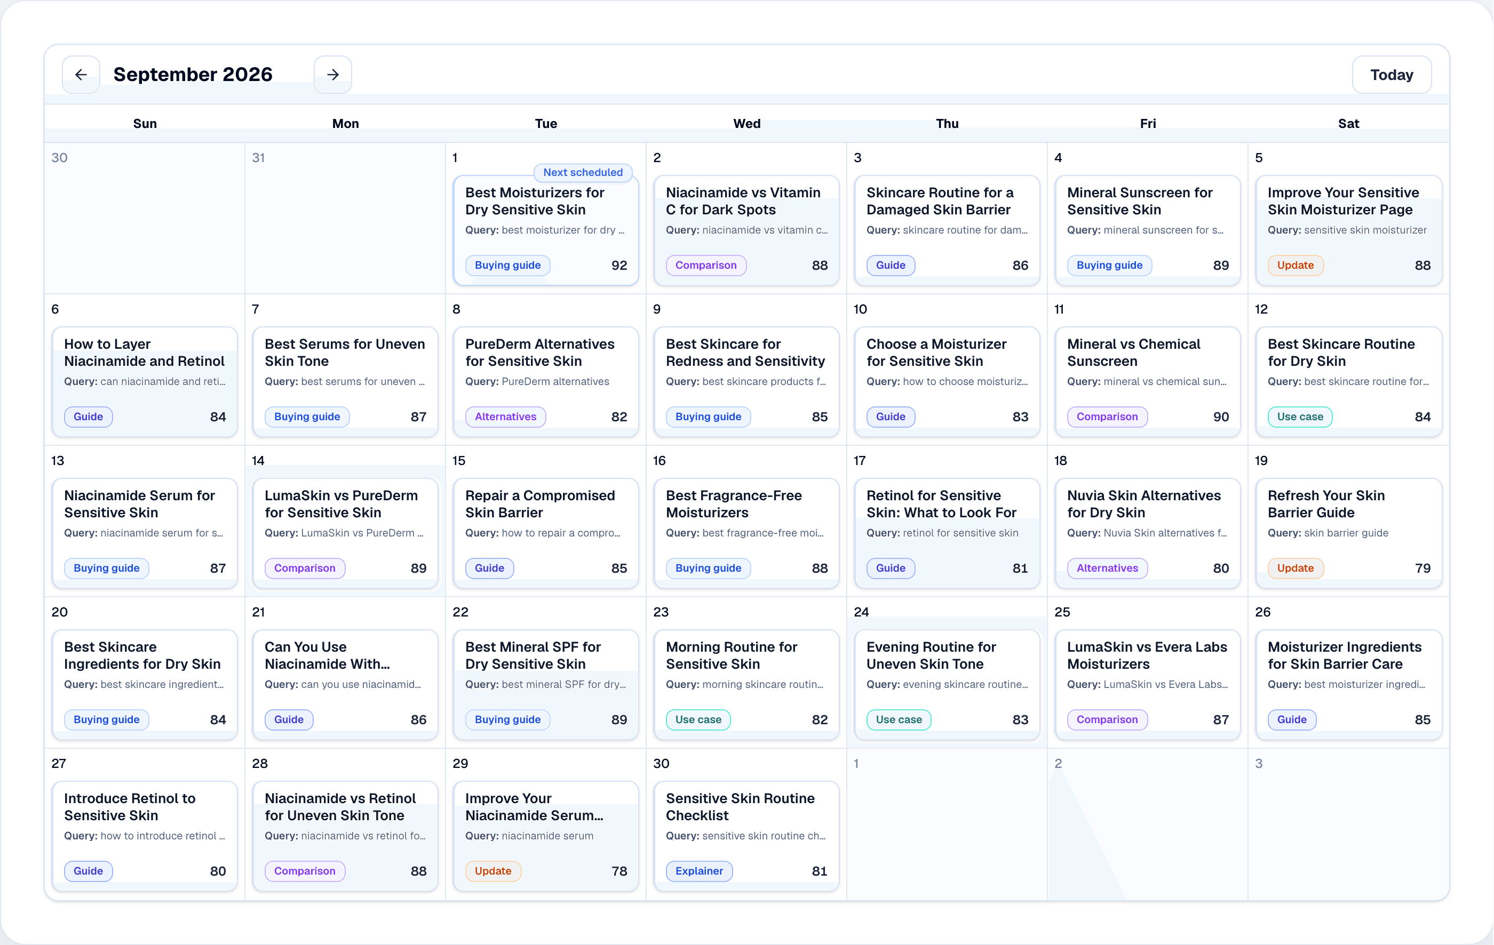The width and height of the screenshot is (1494, 945).
Task: Click score 92 on September 1 card
Action: click(x=619, y=266)
